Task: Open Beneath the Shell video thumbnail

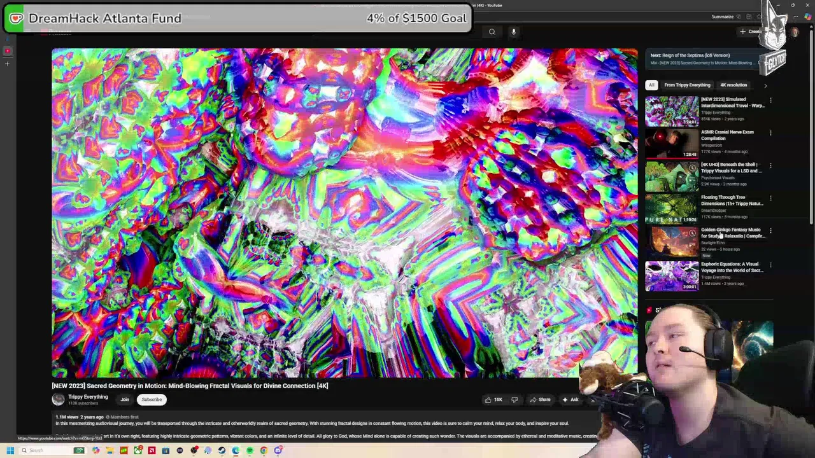Action: [672, 177]
